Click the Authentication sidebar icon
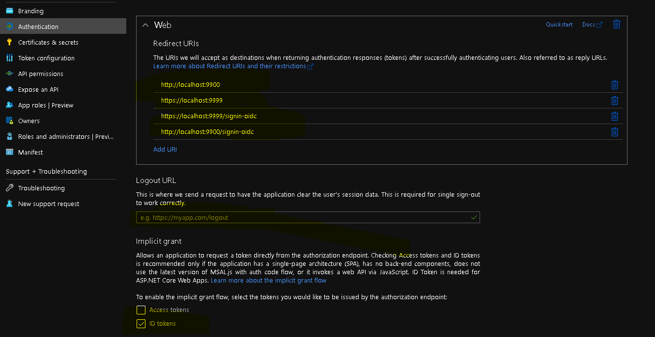Screen dimensions: 655x337 [9, 26]
